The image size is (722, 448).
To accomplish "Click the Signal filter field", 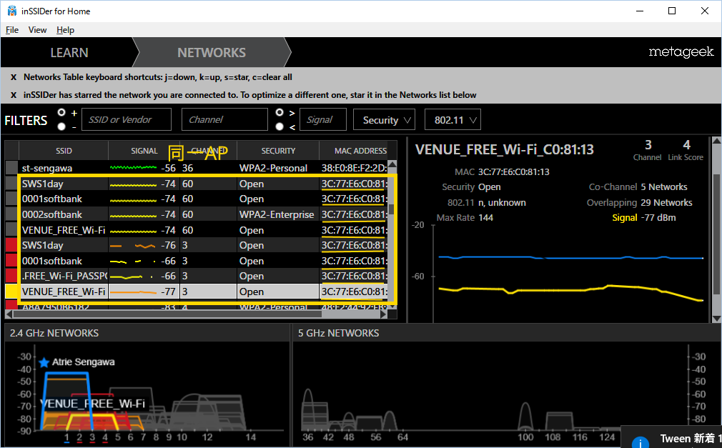I will point(323,120).
